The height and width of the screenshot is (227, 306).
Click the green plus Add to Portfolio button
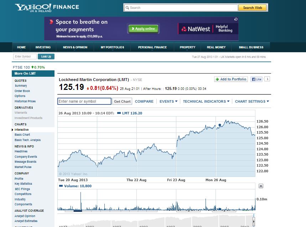click(x=231, y=79)
